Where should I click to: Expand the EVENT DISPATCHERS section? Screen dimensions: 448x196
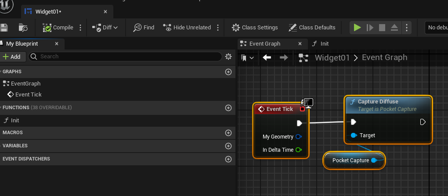[26, 159]
